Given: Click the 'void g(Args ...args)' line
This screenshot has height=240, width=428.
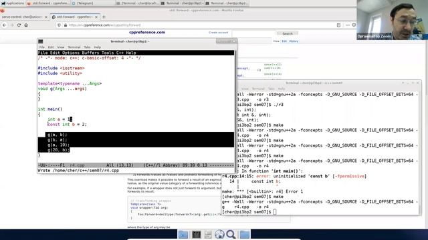Looking at the screenshot, I should click(62, 89).
